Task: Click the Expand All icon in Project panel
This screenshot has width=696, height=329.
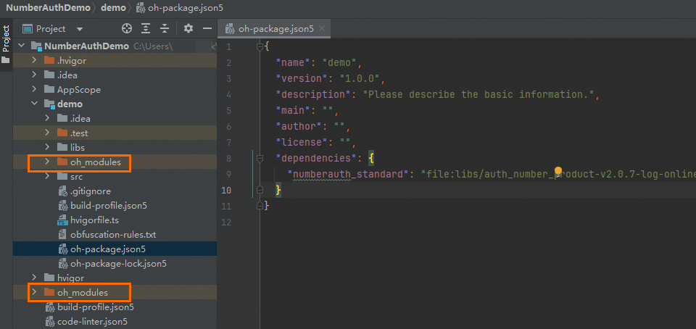Action: [146, 29]
